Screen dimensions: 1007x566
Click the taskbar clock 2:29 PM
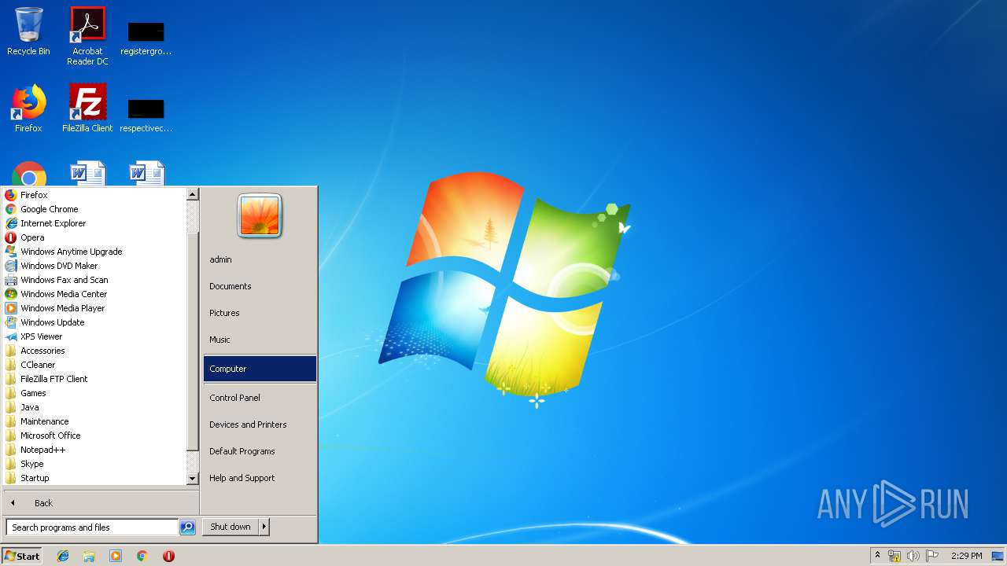tap(966, 556)
